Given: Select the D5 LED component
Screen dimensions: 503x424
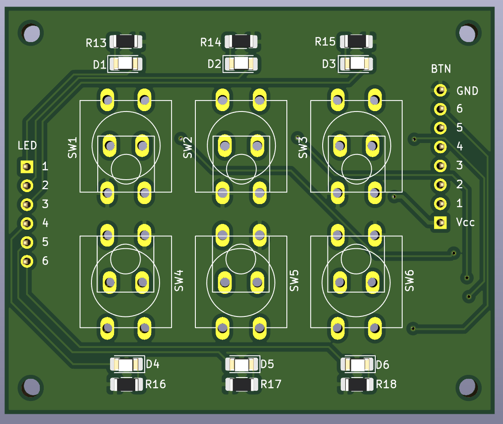Looking at the screenshot, I should pos(242,365).
